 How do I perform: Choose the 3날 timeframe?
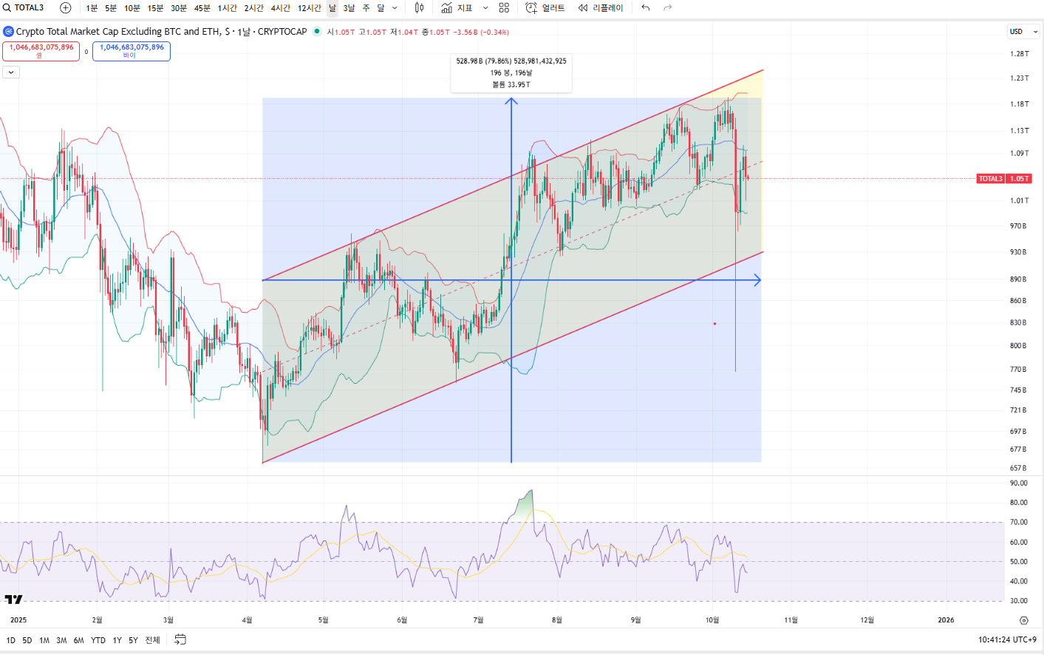(349, 8)
